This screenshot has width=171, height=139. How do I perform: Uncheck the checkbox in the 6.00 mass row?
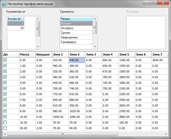[5, 94]
